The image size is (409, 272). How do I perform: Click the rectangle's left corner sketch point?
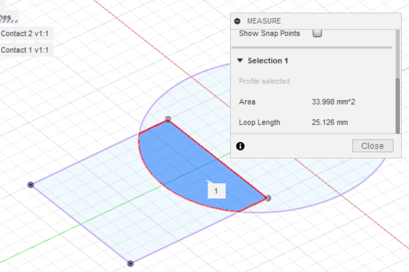coord(31,185)
